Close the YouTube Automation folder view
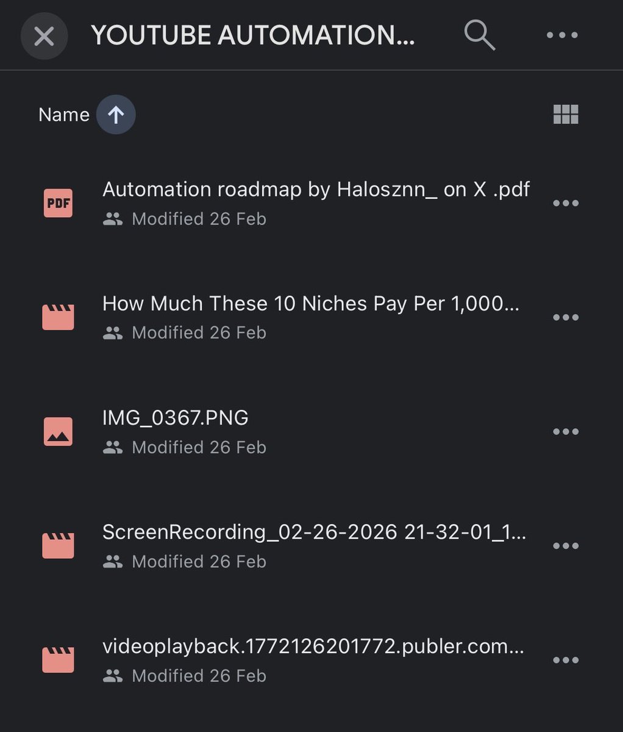The width and height of the screenshot is (623, 732). click(x=44, y=36)
